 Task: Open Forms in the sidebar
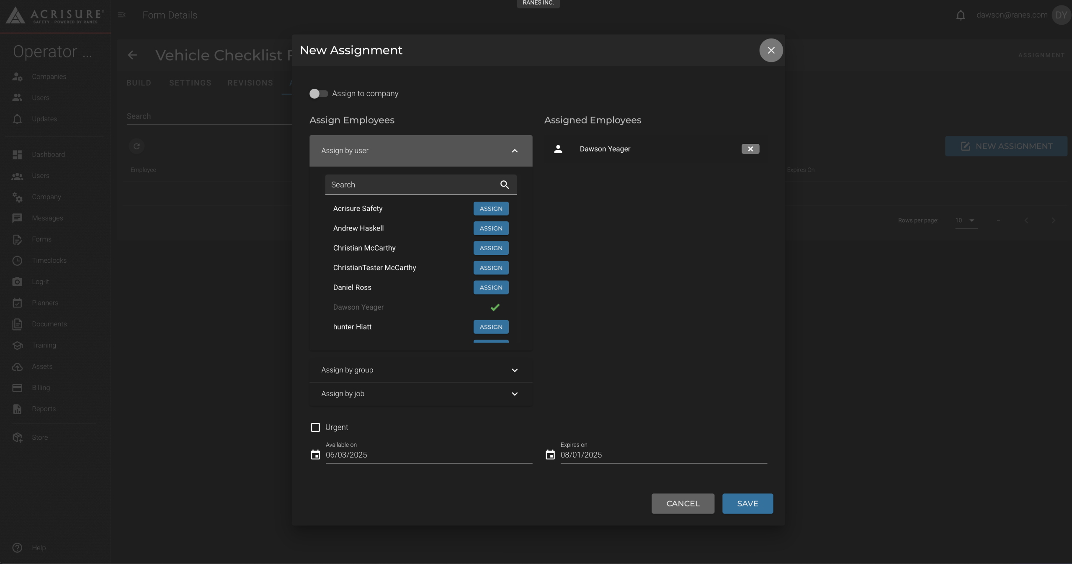[x=41, y=239]
